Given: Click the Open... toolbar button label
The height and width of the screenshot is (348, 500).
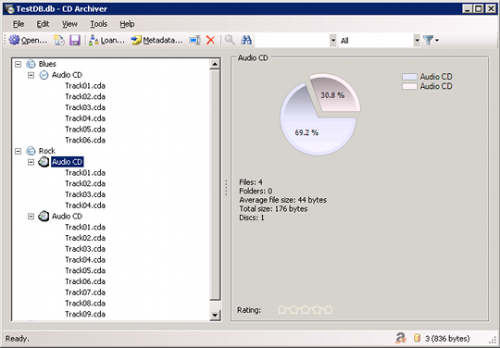Looking at the screenshot, I should point(34,41).
